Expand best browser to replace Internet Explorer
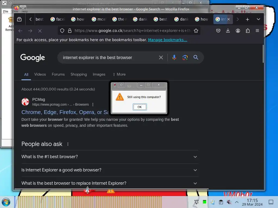278x208 pixels. (x=110, y=183)
